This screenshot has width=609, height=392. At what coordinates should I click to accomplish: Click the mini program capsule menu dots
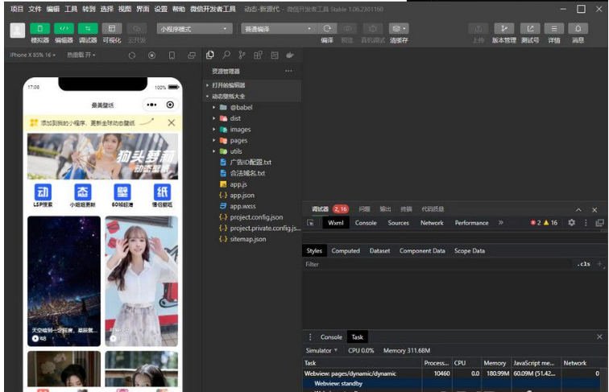pos(151,105)
